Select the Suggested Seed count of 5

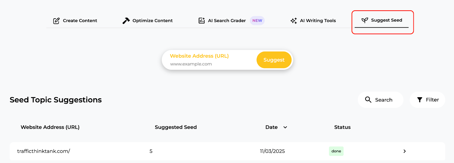151,151
